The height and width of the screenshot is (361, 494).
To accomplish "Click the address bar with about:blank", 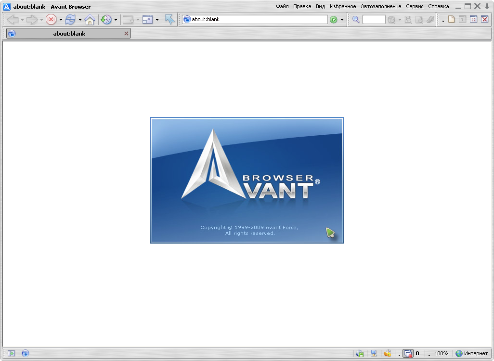I will pyautogui.click(x=255, y=19).
